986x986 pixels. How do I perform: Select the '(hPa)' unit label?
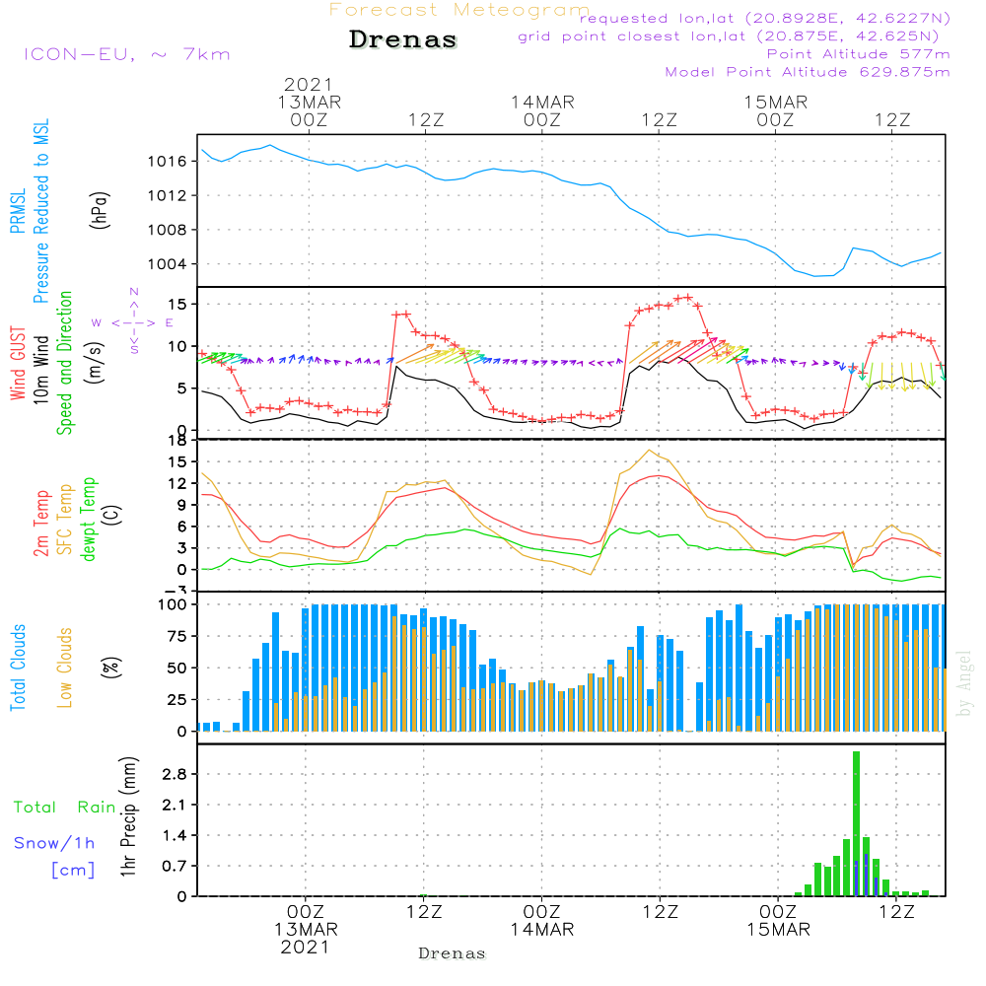tap(100, 210)
